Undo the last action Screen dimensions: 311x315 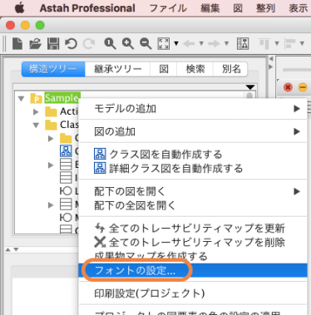coord(71,44)
